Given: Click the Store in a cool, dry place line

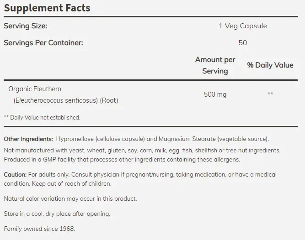Looking at the screenshot, I should point(57,214).
